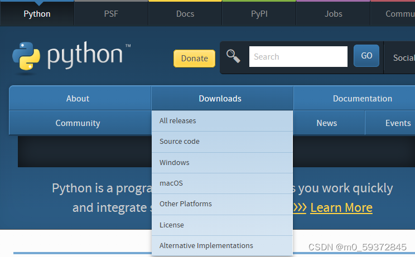Open the Jobs tab
415x257 pixels.
click(x=333, y=13)
